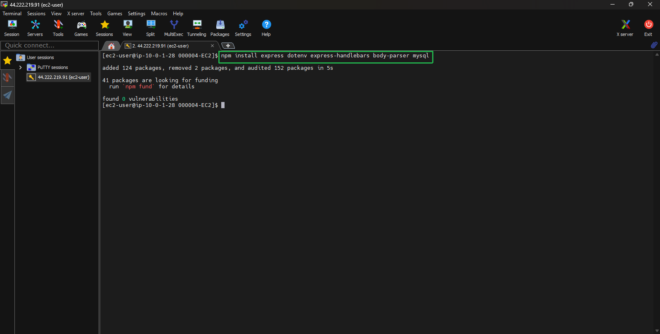Click the 'npm fund' red text

point(139,87)
